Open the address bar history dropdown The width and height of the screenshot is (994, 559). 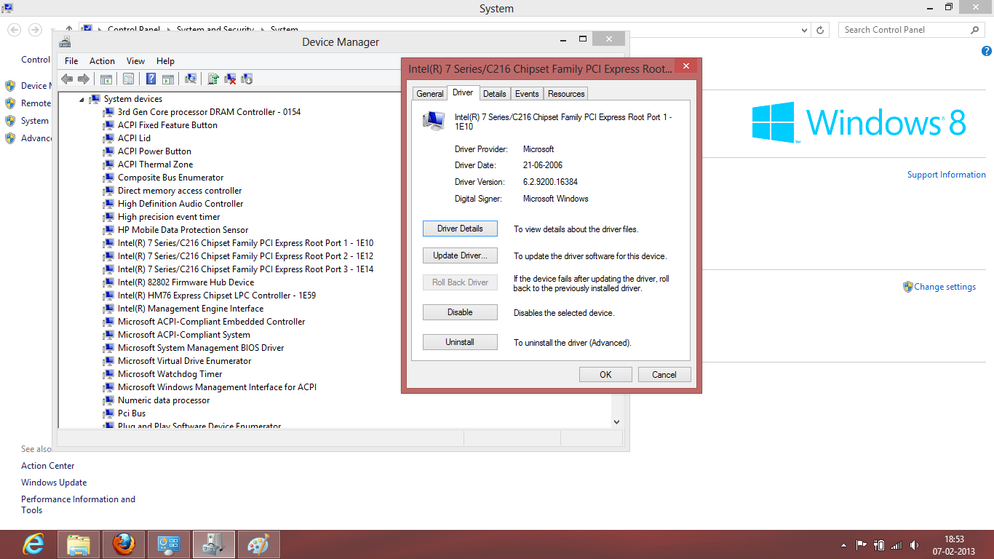point(804,30)
